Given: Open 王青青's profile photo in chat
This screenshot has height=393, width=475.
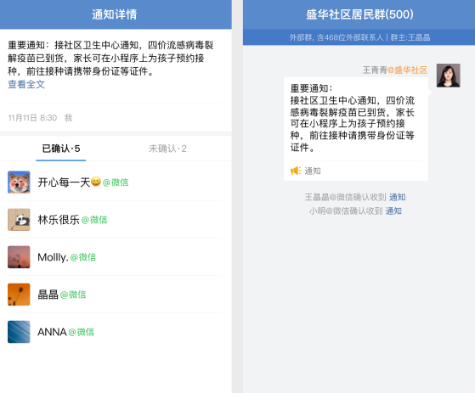Looking at the screenshot, I should click(x=449, y=76).
